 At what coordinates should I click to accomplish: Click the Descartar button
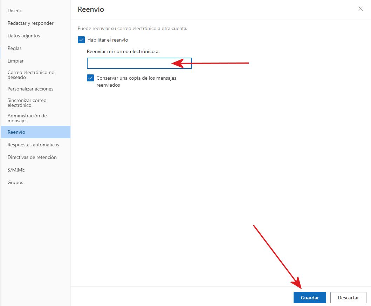(x=348, y=298)
